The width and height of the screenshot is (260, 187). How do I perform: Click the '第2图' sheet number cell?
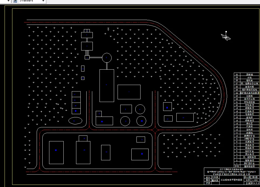pos(255,177)
